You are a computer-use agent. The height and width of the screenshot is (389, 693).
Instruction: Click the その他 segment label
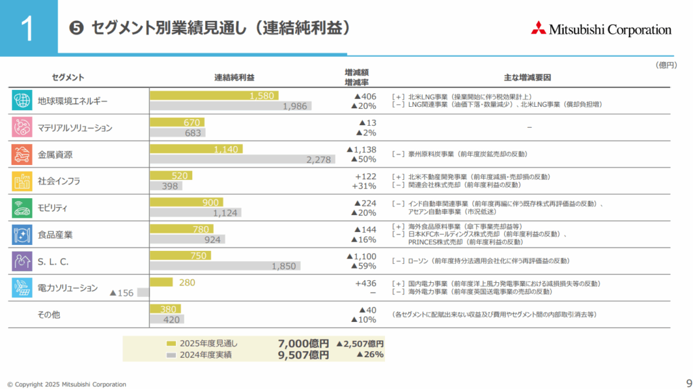[49, 315]
